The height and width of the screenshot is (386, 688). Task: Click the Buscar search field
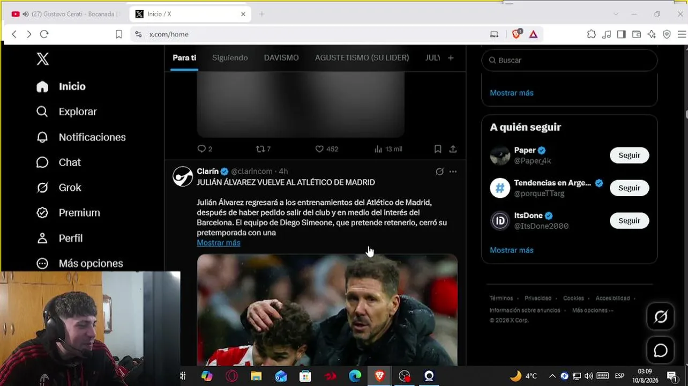pos(570,60)
